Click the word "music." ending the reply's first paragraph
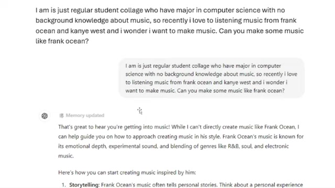Image resolution: width=335 pixels, height=188 pixels. click(66, 156)
